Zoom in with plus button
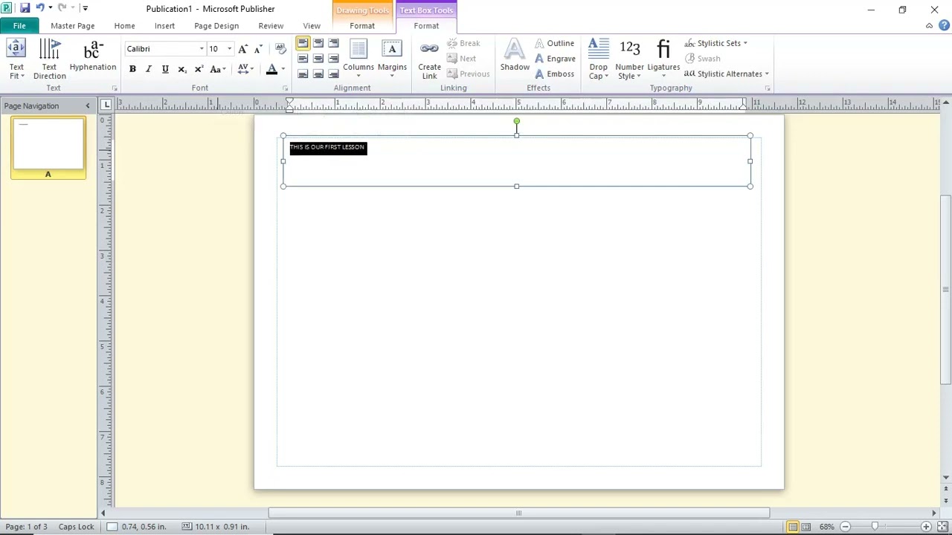 (x=926, y=527)
